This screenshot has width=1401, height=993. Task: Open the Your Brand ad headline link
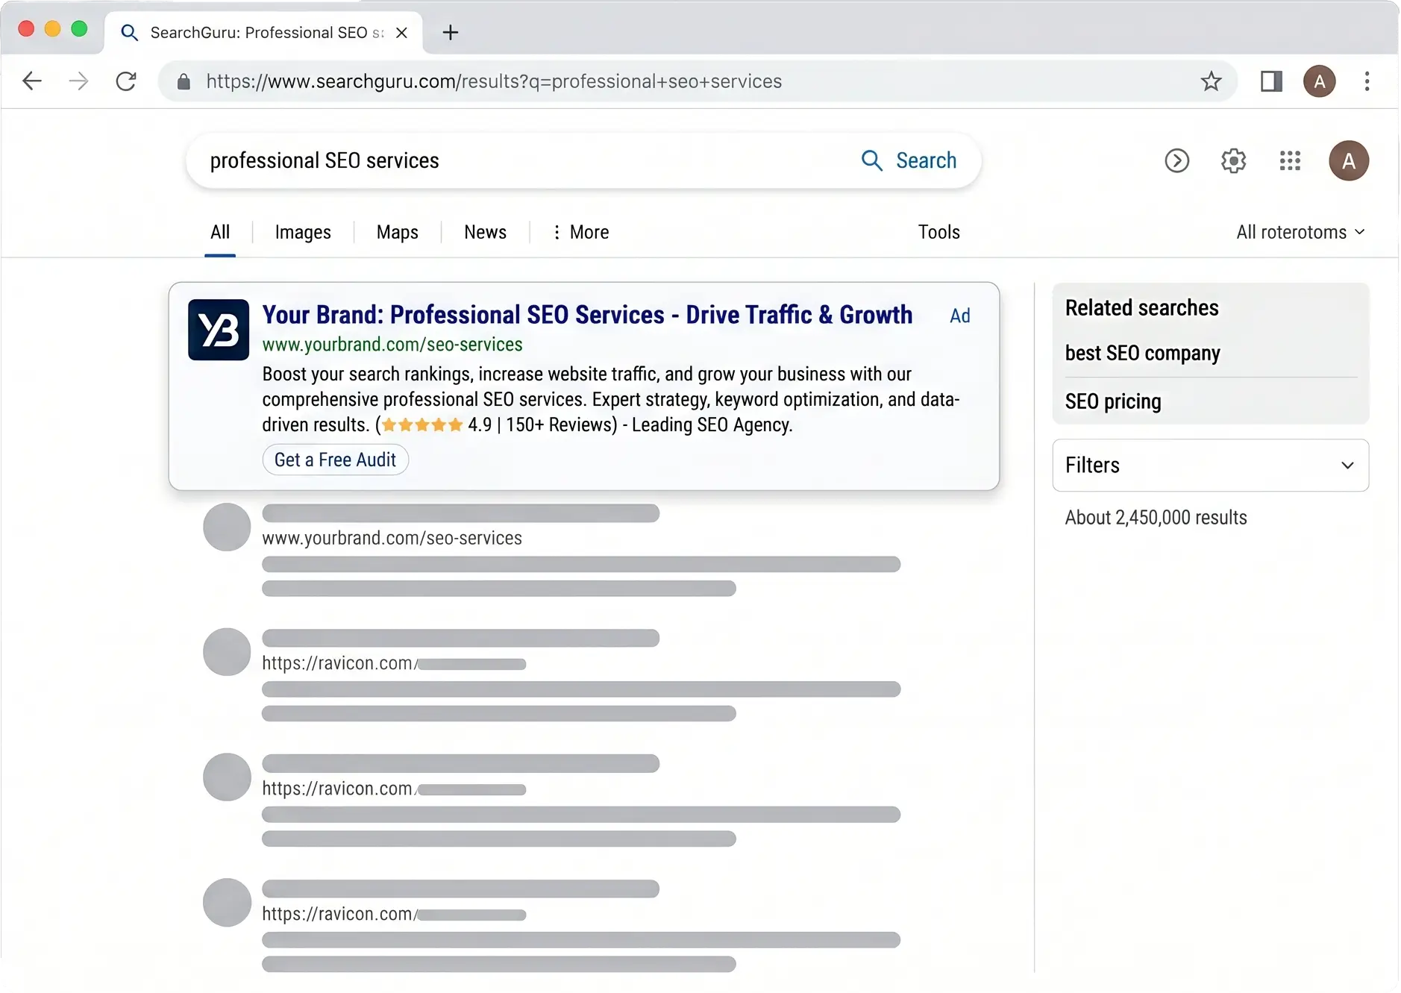pyautogui.click(x=587, y=315)
